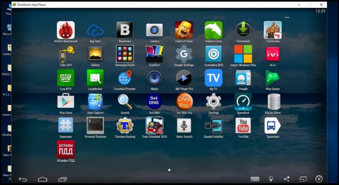Open the colorful wallpapers app beside Google Settings

(154, 54)
